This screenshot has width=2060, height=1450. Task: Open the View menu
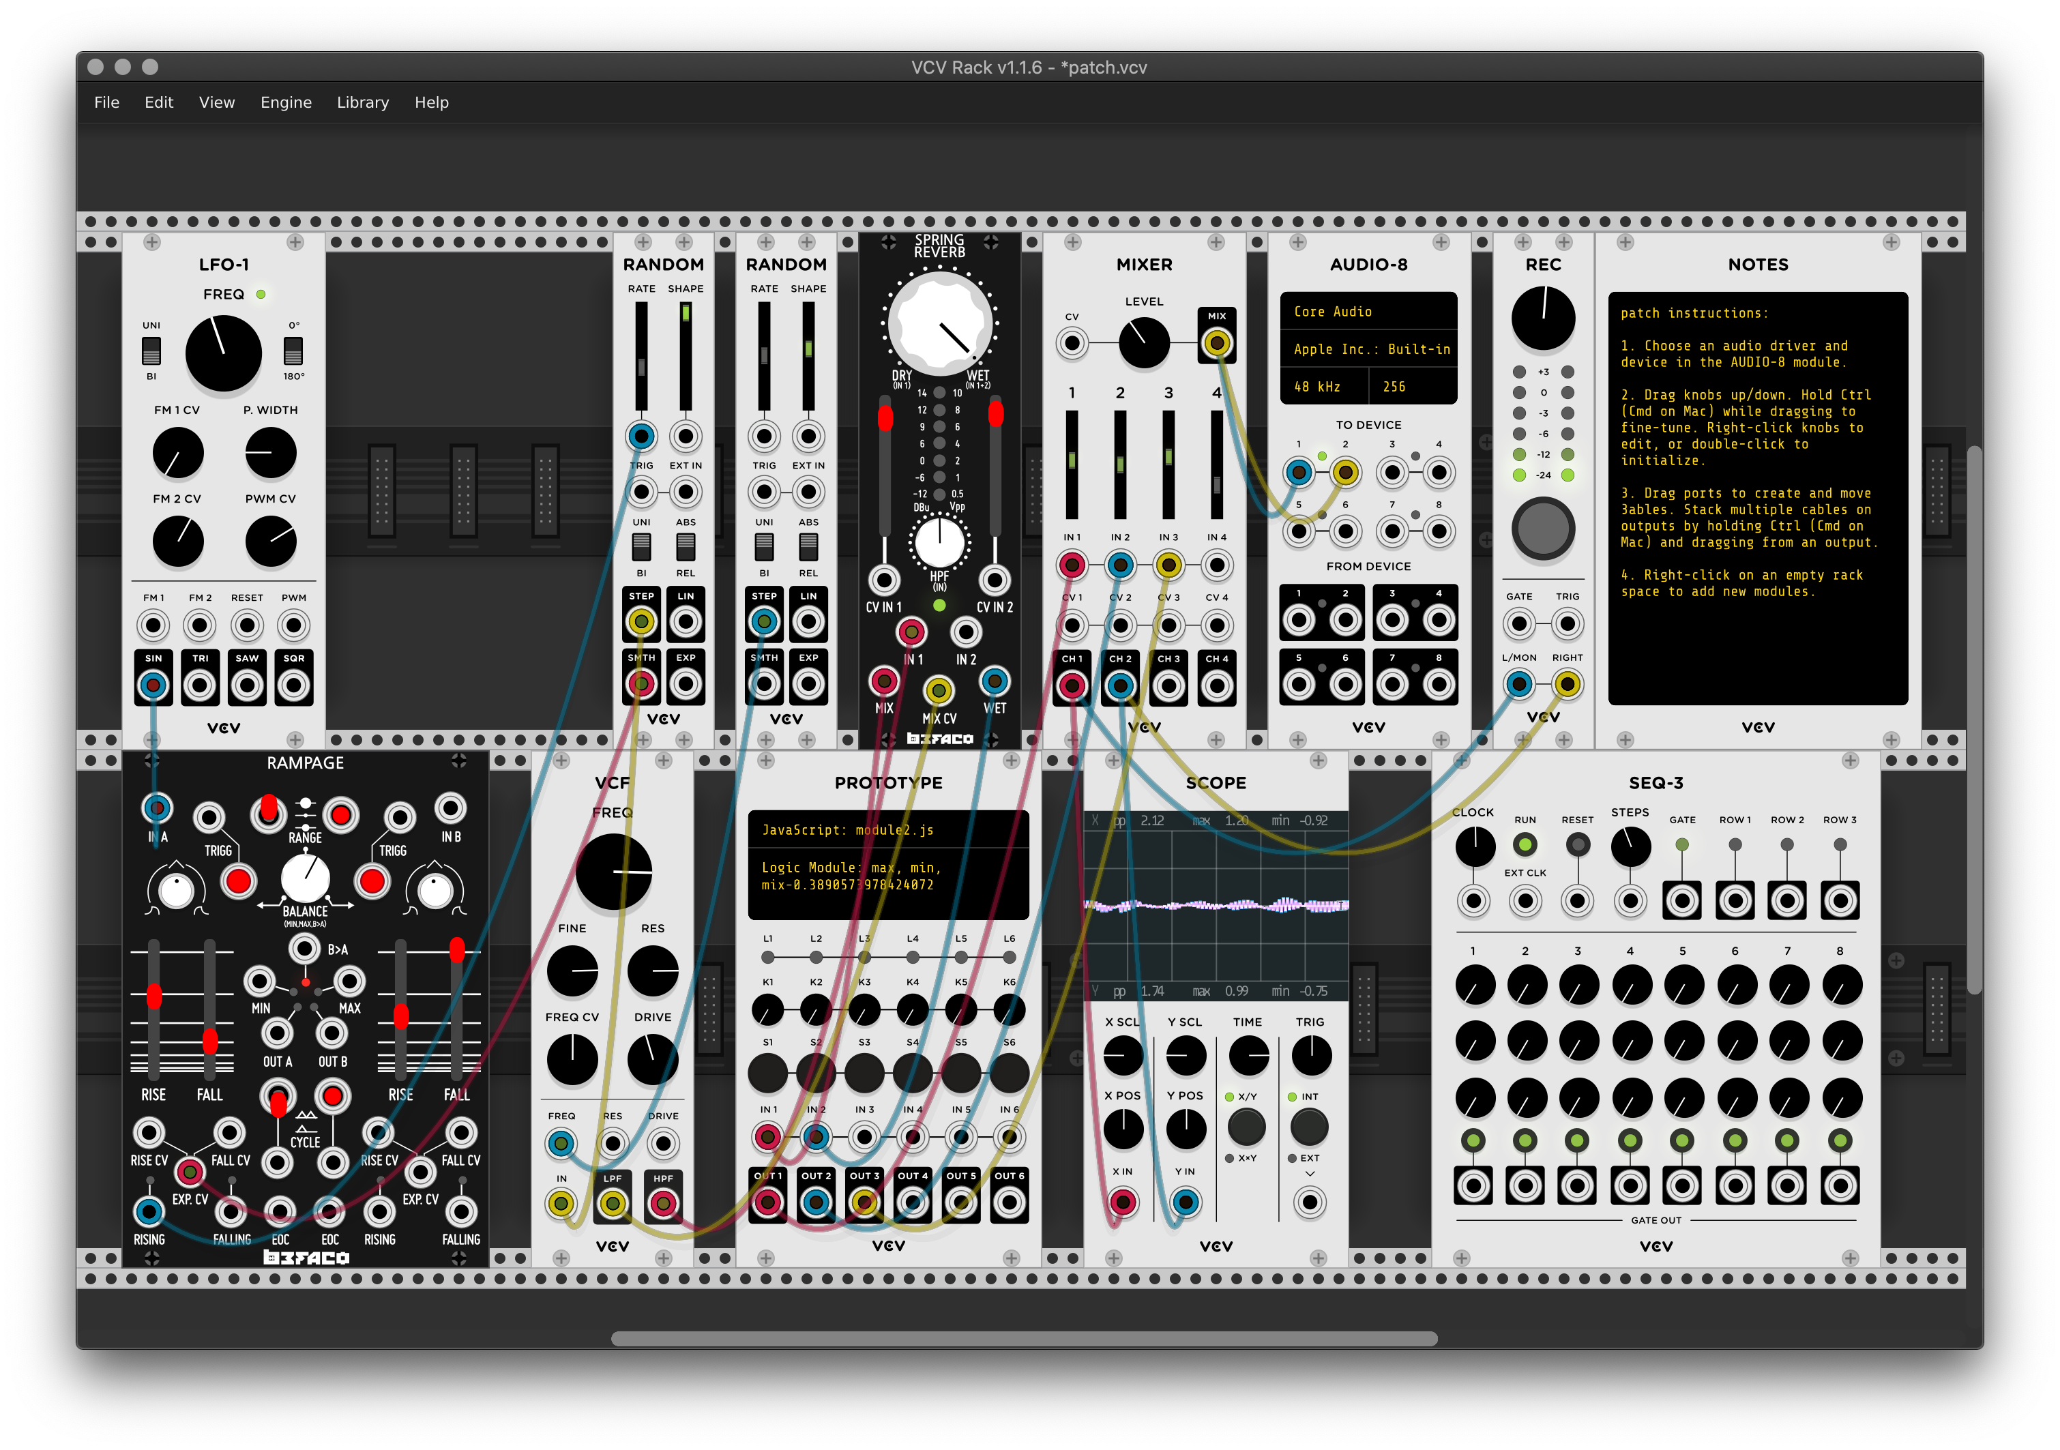pyautogui.click(x=216, y=102)
